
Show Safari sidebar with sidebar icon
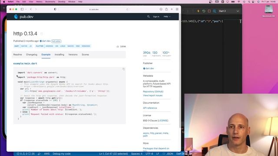pos(22,9)
